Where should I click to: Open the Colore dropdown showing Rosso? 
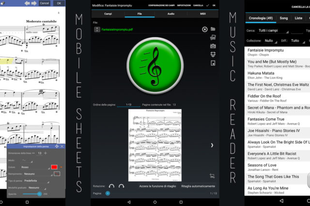(x=35, y=167)
